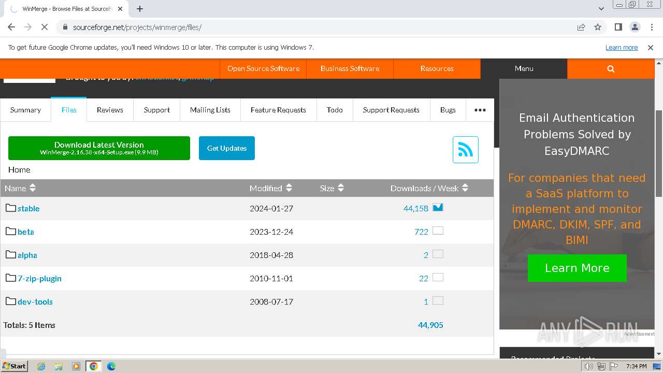This screenshot has height=373, width=663.
Task: Open the stable folder link
Action: (28, 208)
